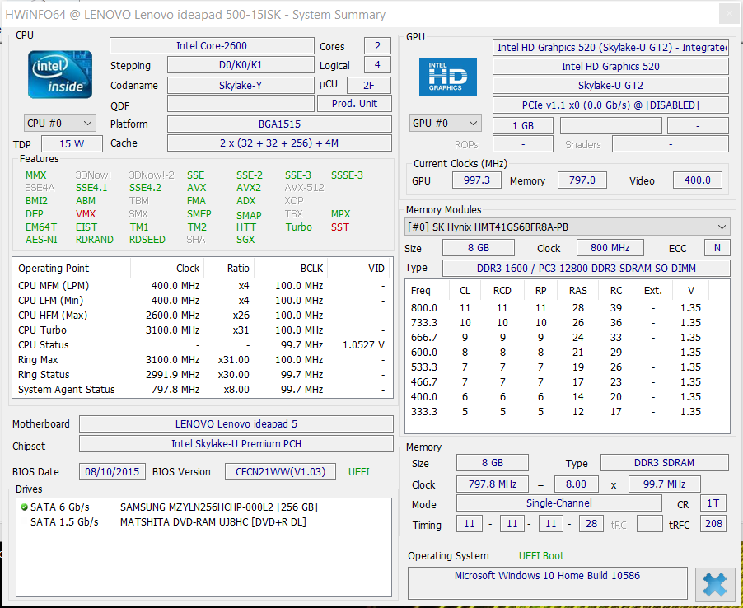The image size is (743, 608).
Task: Click the Cores count field
Action: click(x=377, y=46)
